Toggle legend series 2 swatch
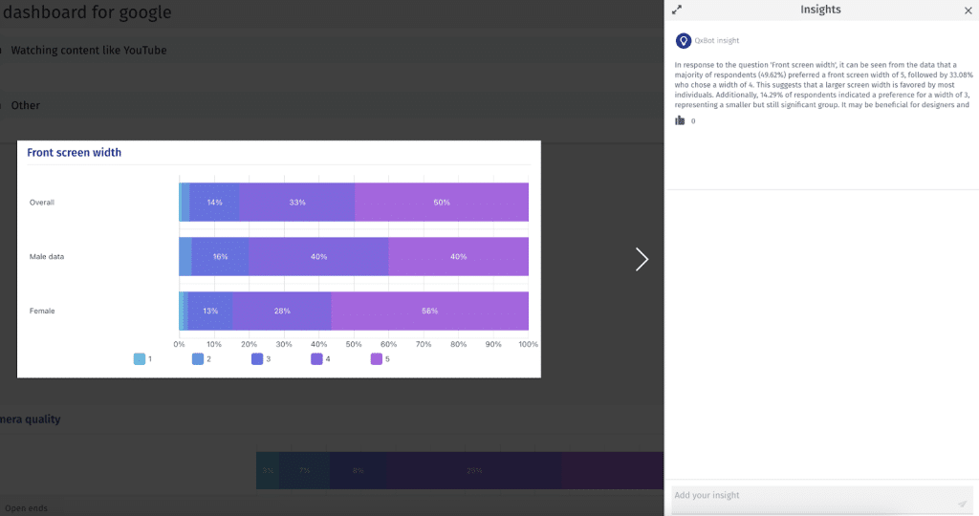Image resolution: width=979 pixels, height=516 pixels. (x=198, y=358)
